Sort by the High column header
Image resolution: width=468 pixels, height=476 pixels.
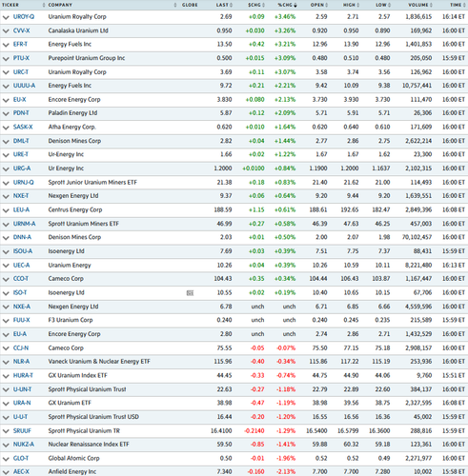pos(351,5)
